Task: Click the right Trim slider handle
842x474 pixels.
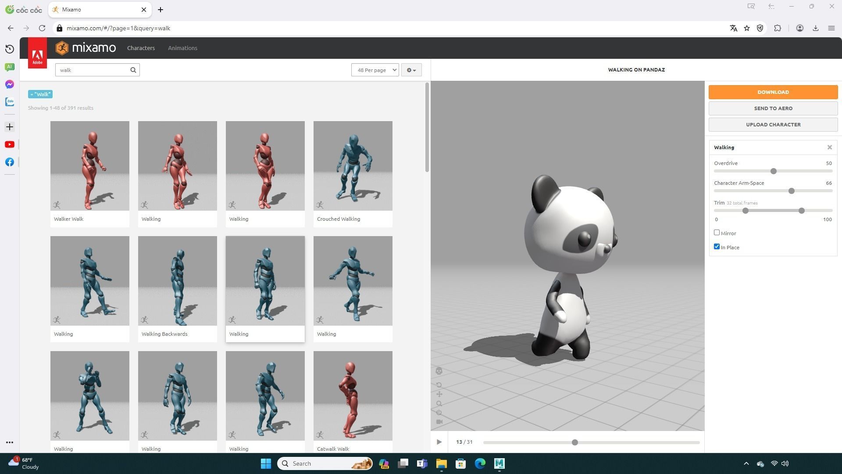Action: [802, 211]
